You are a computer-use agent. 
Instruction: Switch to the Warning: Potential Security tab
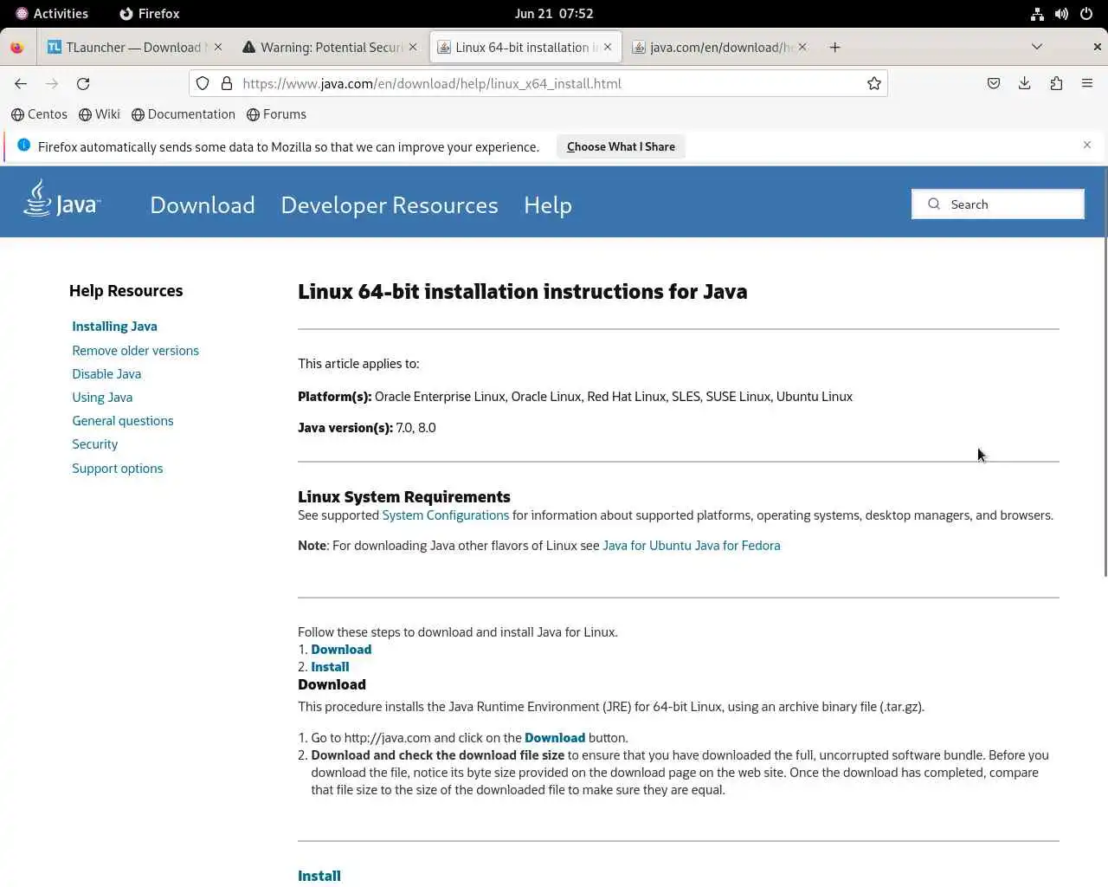click(331, 48)
